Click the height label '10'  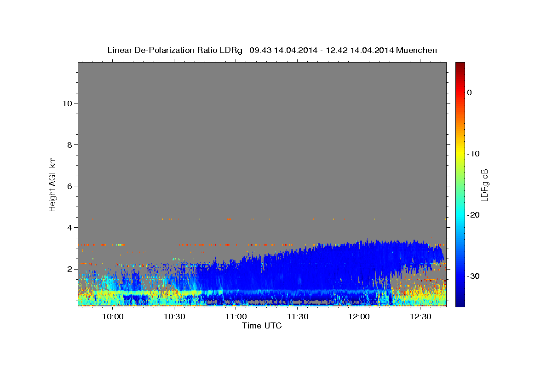68,103
